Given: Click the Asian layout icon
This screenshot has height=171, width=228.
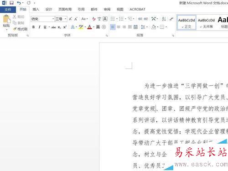Looking at the screenshot, I should coord(154,19).
